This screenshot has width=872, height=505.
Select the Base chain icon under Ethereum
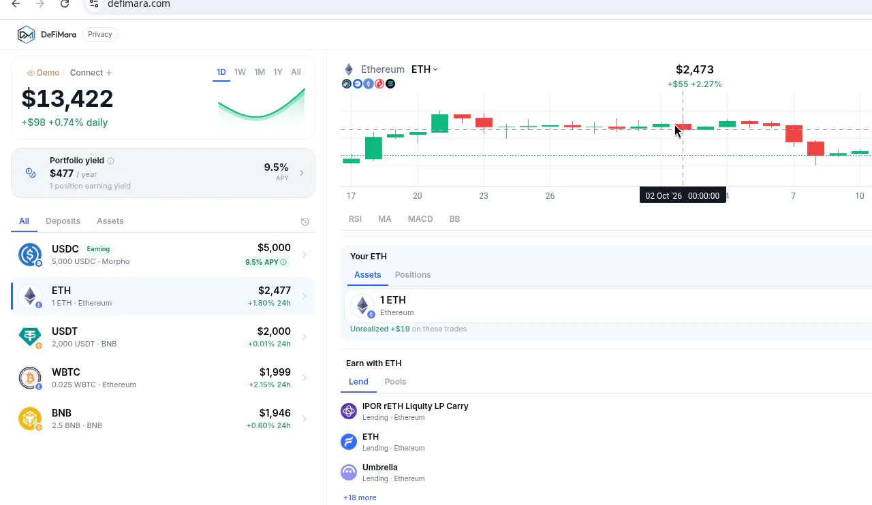358,84
